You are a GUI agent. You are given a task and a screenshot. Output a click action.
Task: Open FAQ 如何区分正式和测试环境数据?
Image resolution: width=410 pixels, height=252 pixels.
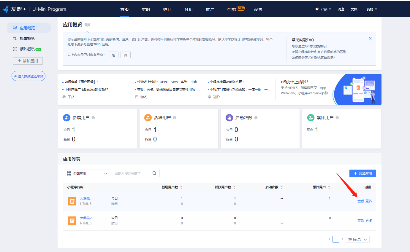pos(313,58)
